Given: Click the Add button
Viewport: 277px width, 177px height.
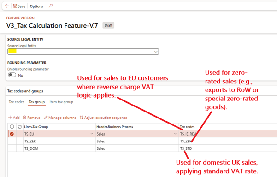Looking at the screenshot, I should 14,118.
